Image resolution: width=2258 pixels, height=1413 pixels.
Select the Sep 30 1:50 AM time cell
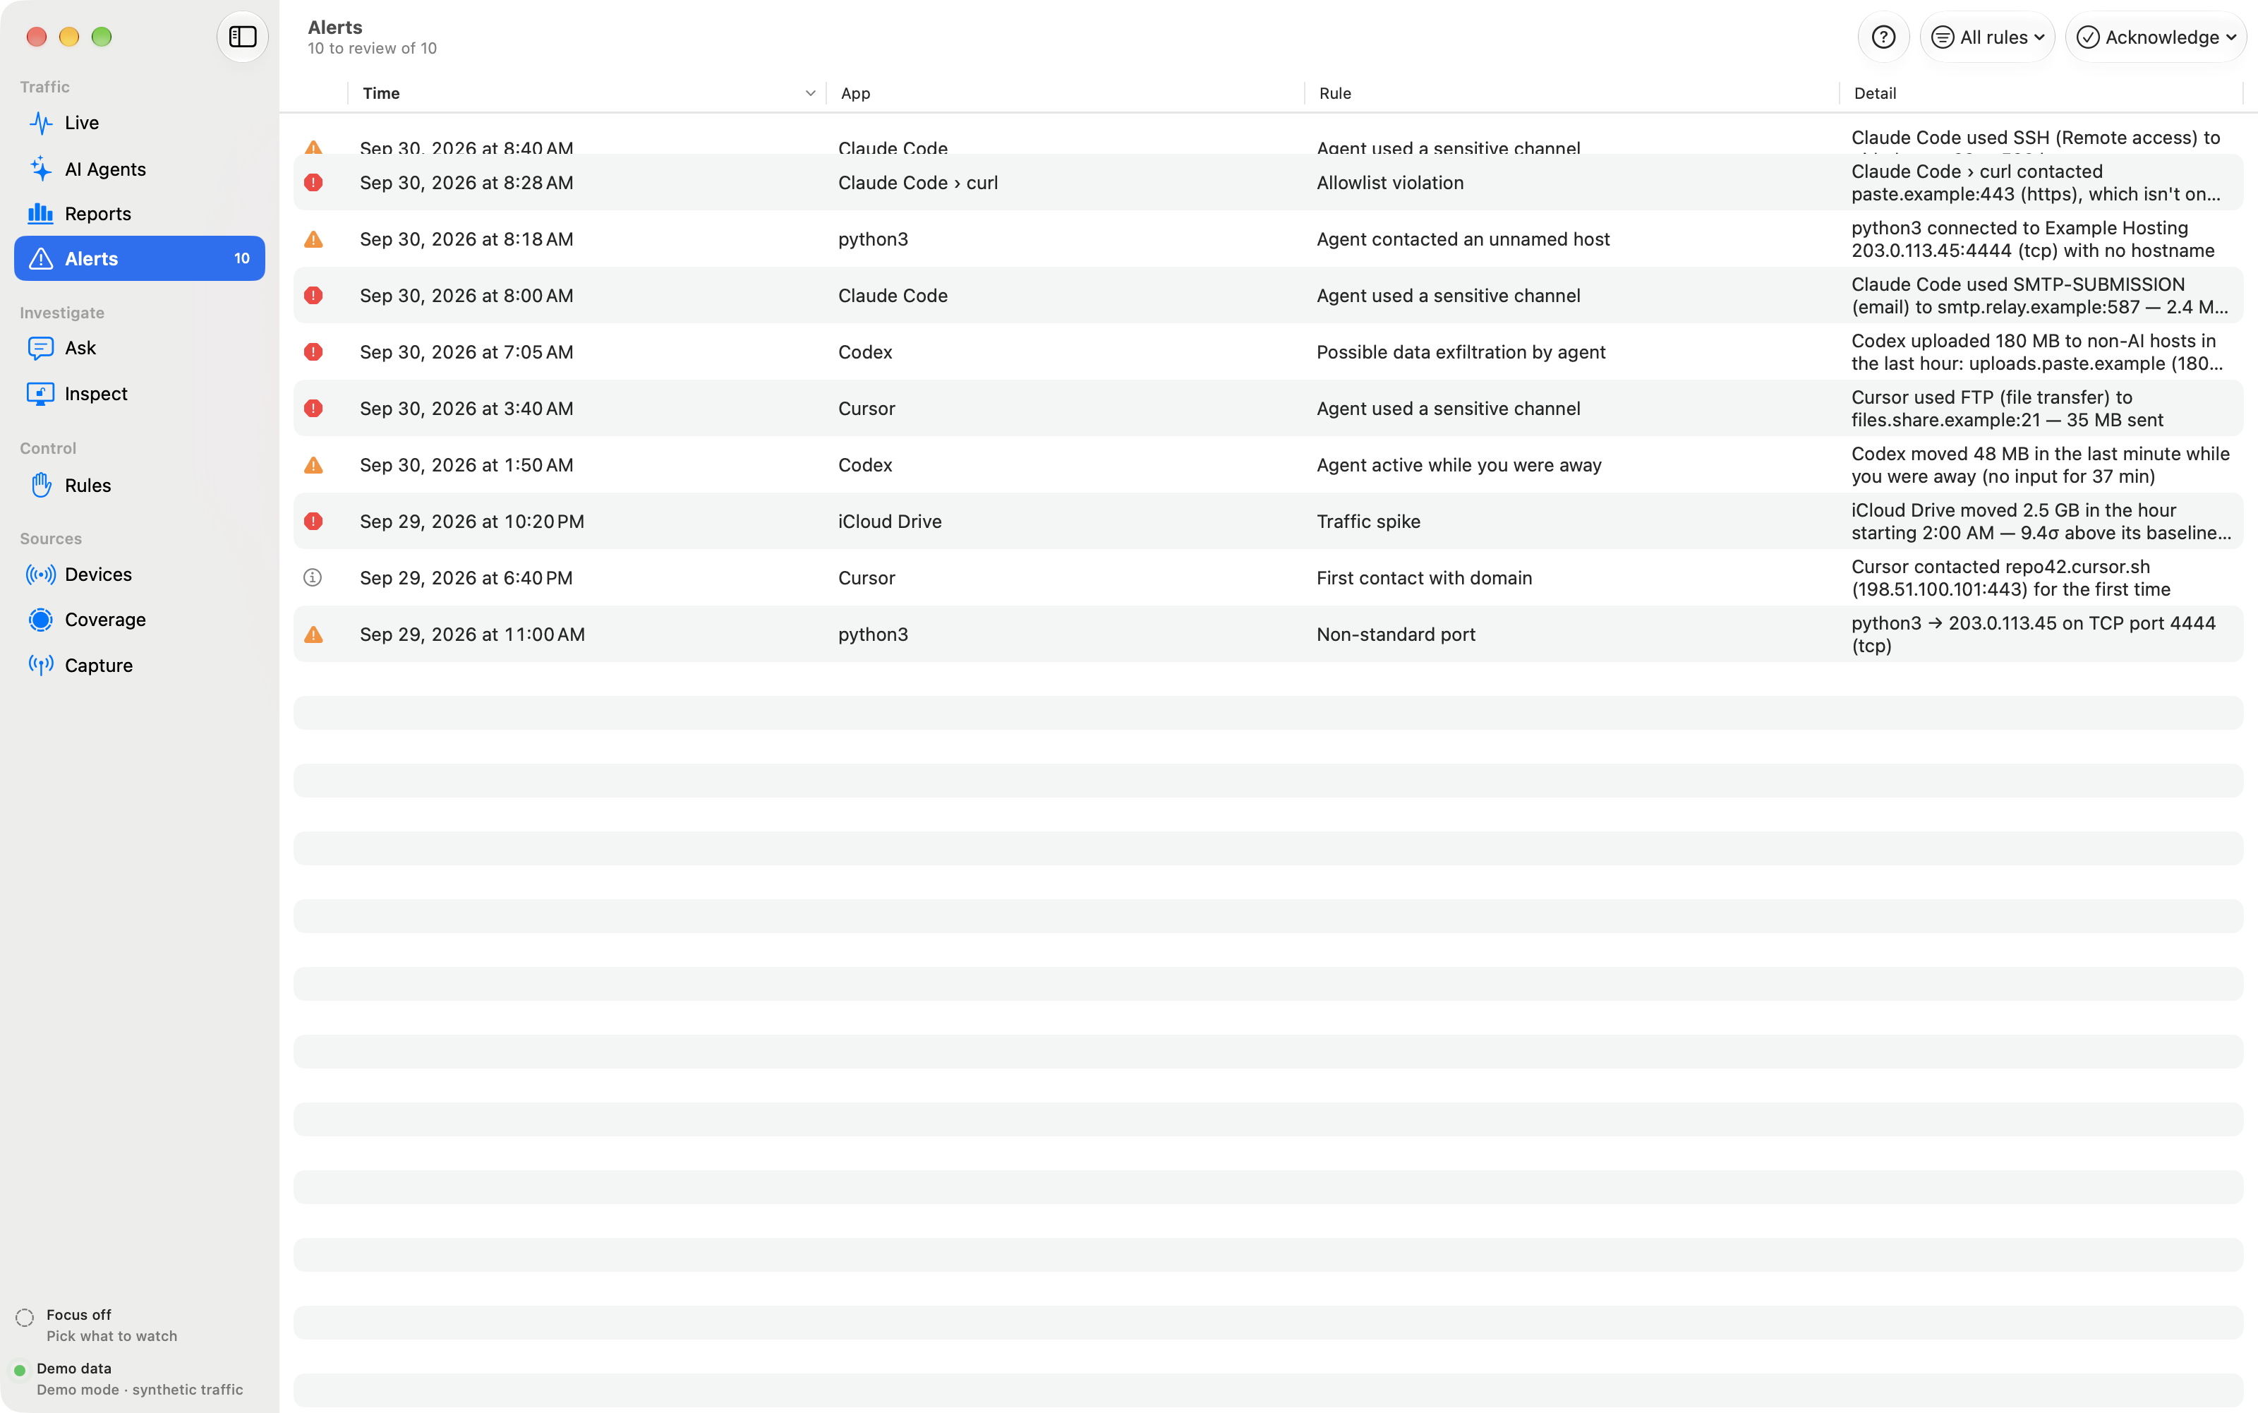466,464
